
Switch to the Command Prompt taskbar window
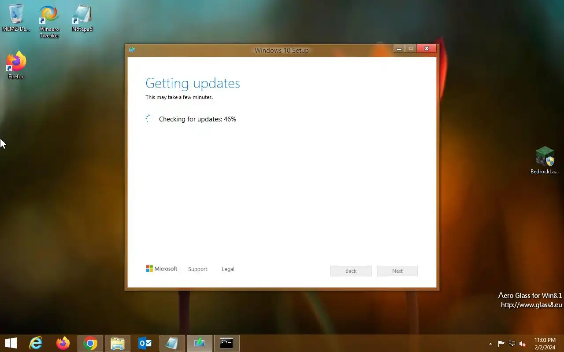(227, 343)
